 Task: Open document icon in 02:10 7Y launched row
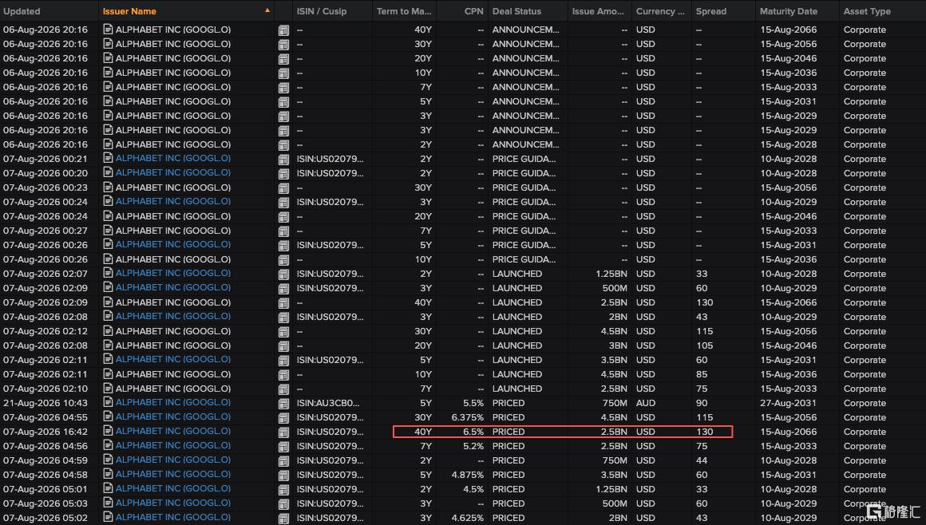(x=108, y=388)
